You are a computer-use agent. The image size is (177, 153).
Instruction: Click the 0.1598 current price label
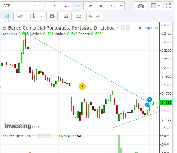(x=166, y=102)
